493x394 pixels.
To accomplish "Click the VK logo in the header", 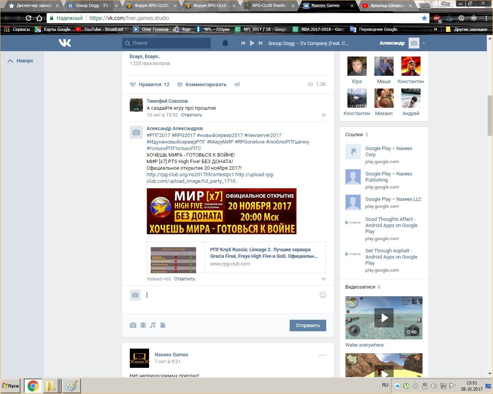I will click(65, 43).
